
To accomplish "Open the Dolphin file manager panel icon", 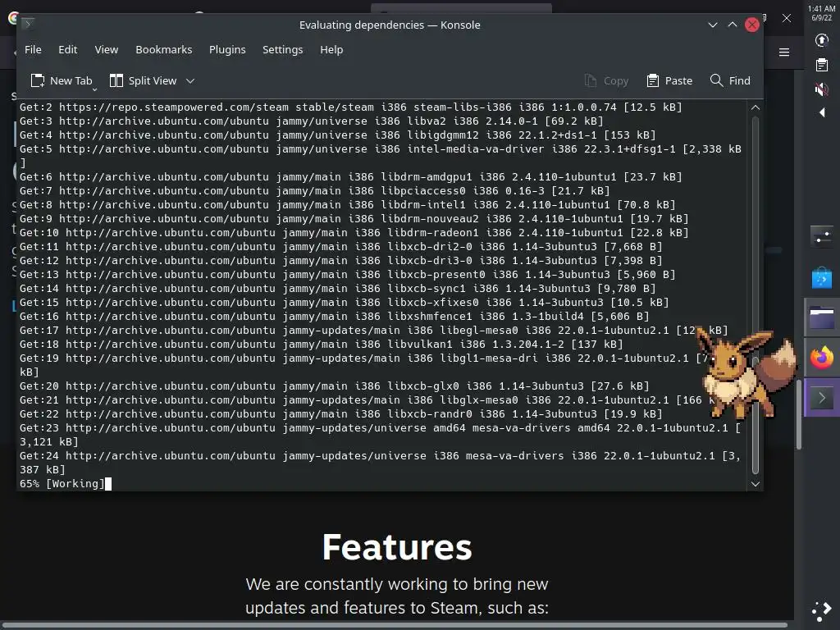I will pyautogui.click(x=822, y=318).
